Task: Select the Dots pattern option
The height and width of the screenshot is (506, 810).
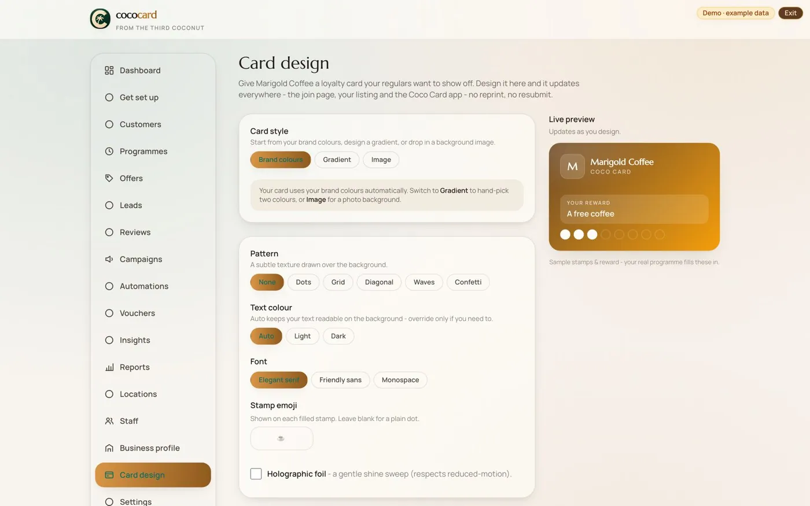Action: point(303,282)
